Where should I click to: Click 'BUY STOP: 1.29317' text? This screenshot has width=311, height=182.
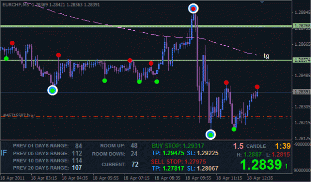coord(178,146)
